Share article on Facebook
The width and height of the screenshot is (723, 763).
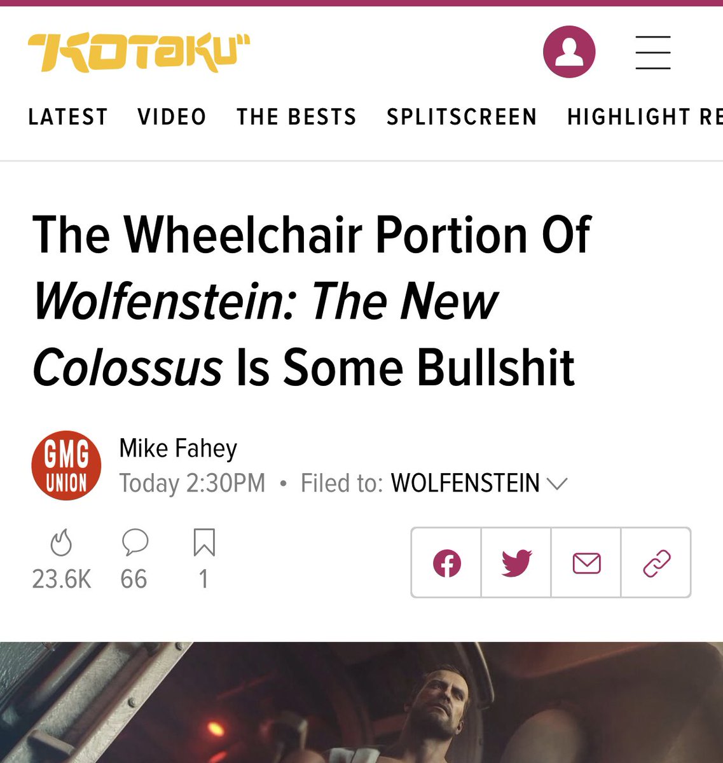click(x=446, y=563)
